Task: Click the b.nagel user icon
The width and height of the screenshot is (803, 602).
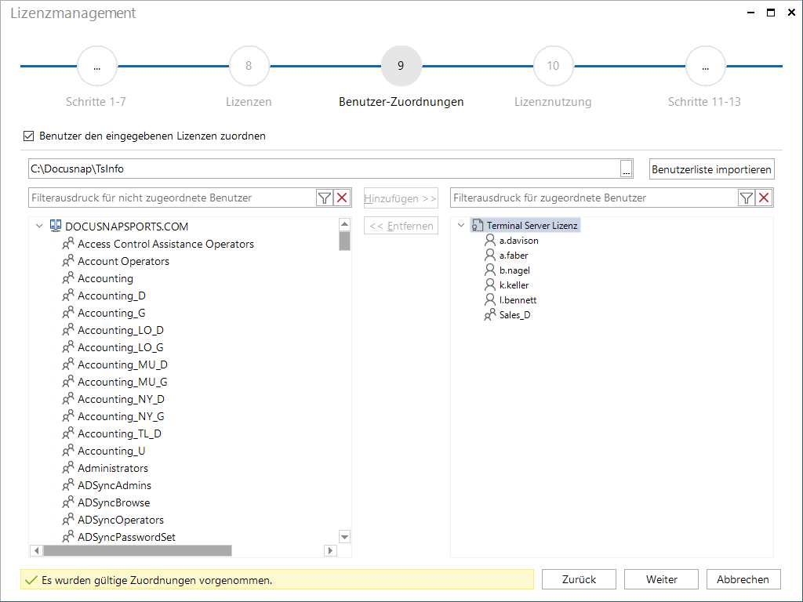Action: [x=490, y=270]
